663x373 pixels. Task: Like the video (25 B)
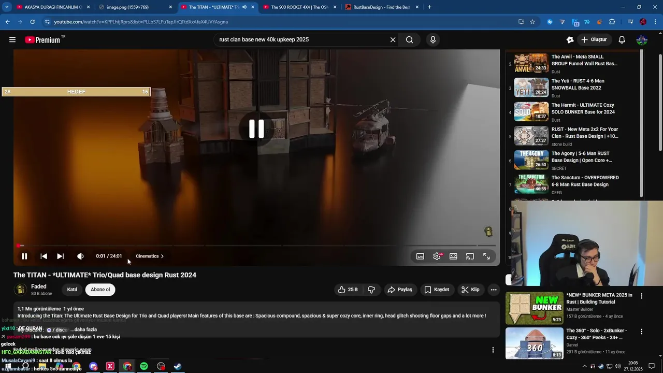[348, 290]
